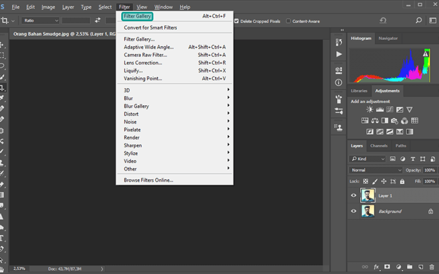Open the Normal blend mode dropdown

[376, 170]
